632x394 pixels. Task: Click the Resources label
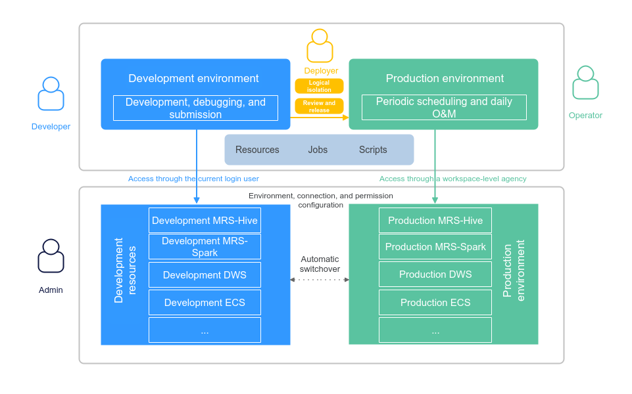coord(257,150)
